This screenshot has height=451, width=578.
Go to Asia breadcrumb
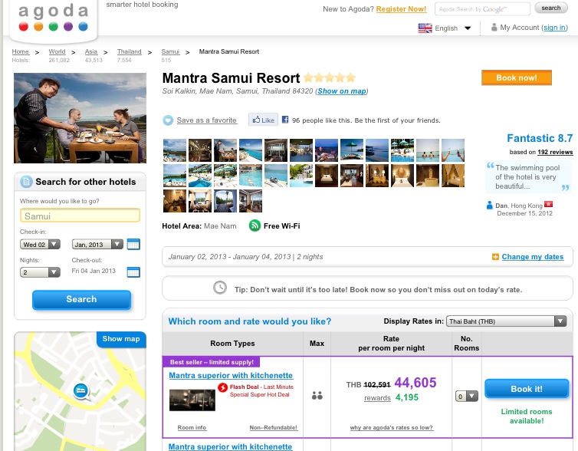click(91, 51)
